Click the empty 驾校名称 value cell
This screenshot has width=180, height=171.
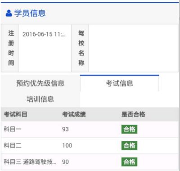tap(134, 48)
